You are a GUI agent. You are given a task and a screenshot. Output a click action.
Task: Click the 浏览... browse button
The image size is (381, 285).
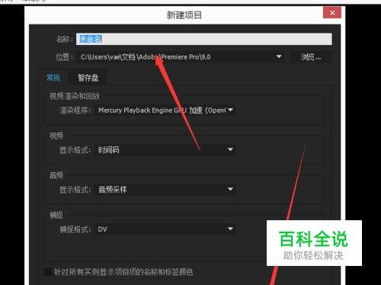point(311,57)
